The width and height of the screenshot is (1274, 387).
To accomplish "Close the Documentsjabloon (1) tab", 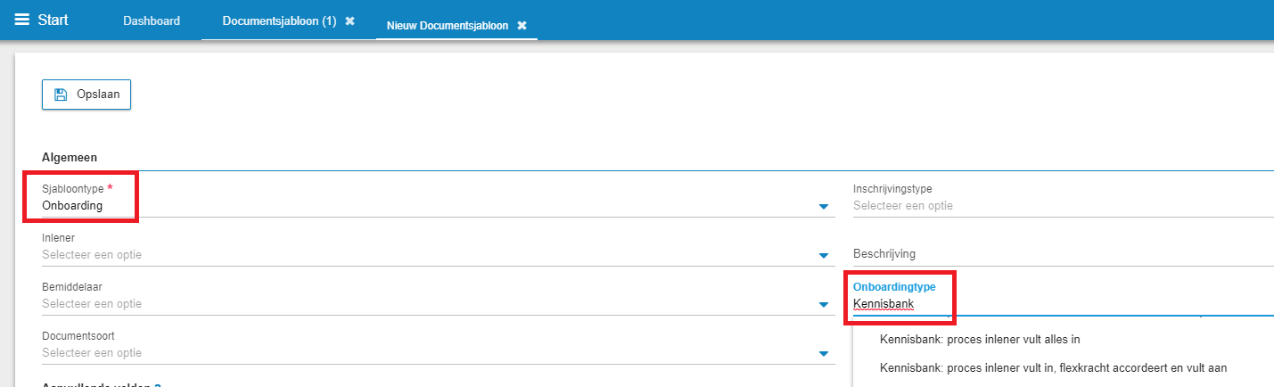I will click(x=350, y=21).
